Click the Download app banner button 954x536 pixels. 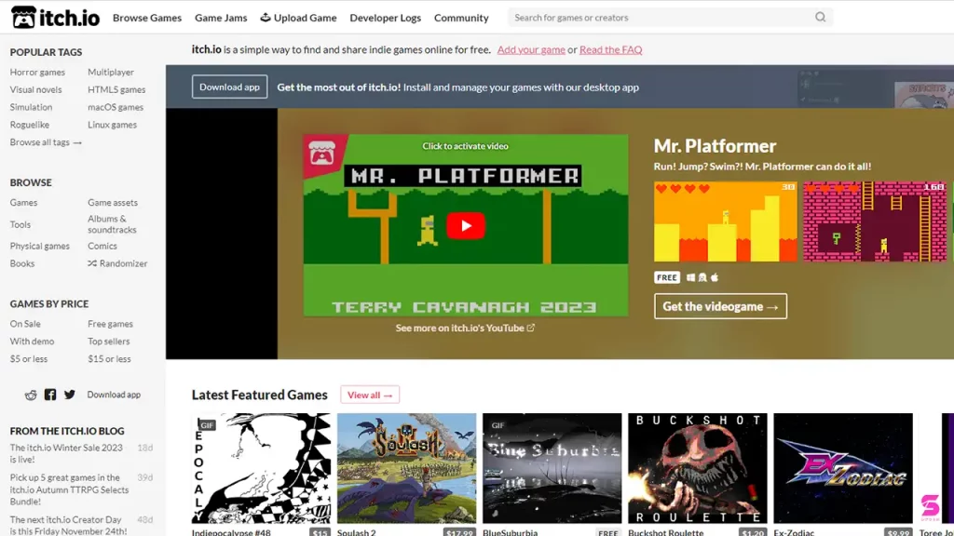[x=229, y=87]
